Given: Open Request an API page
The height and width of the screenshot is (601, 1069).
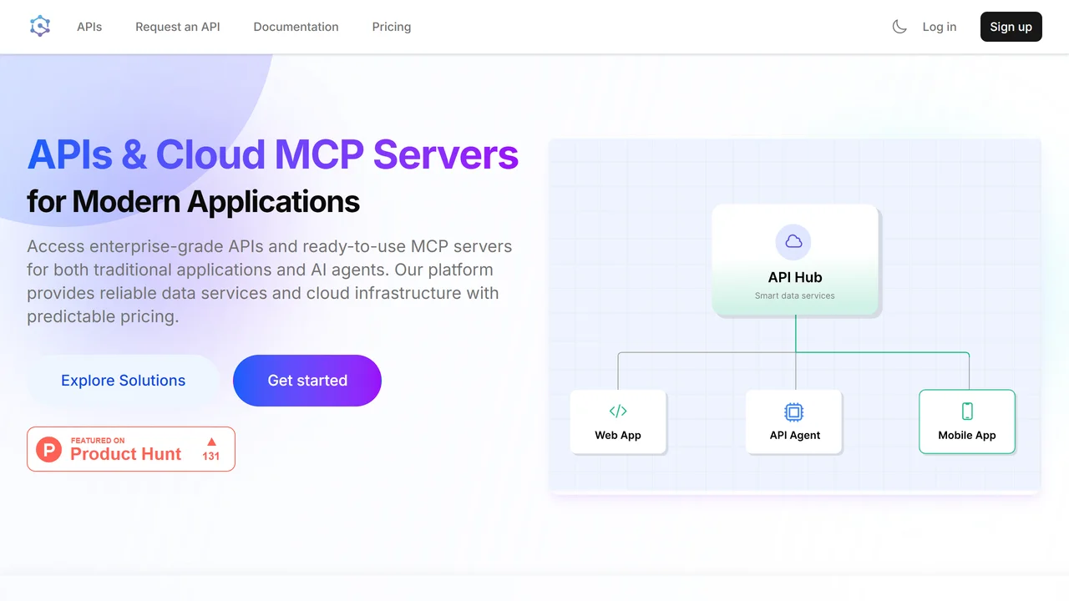Looking at the screenshot, I should tap(178, 27).
